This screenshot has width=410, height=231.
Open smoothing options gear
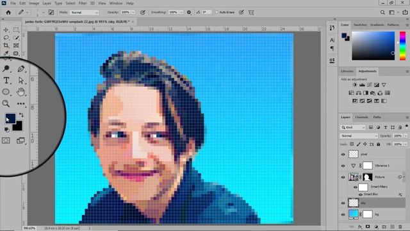pos(189,12)
